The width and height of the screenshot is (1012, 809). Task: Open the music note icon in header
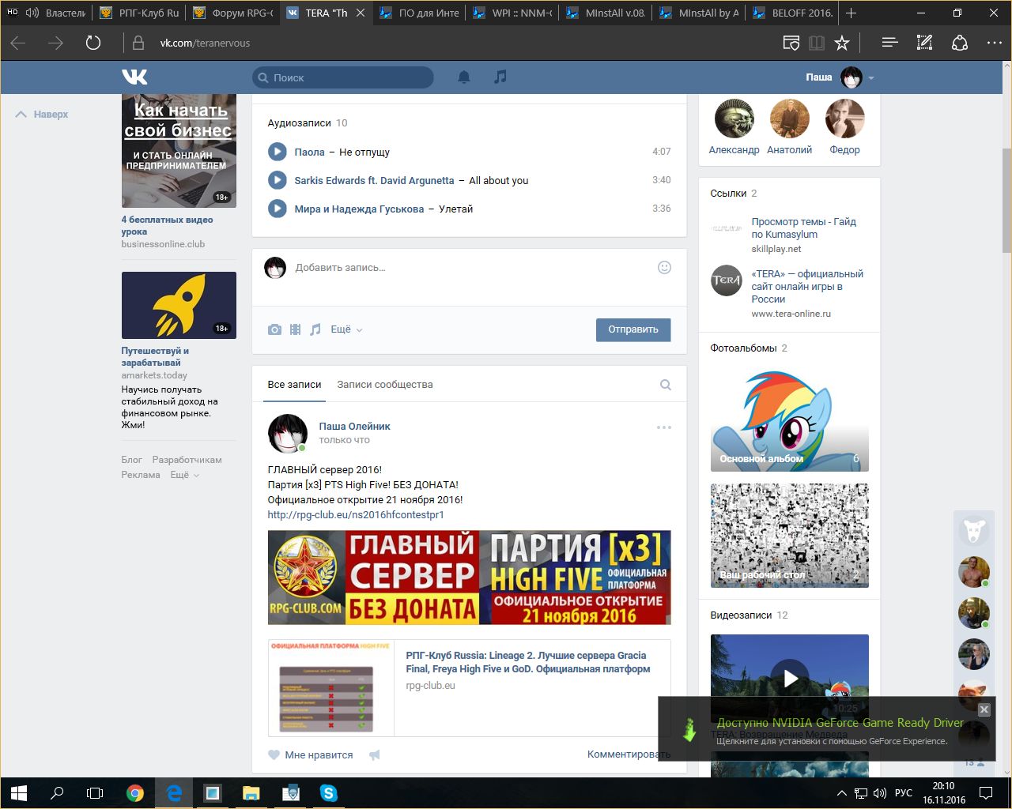[500, 77]
